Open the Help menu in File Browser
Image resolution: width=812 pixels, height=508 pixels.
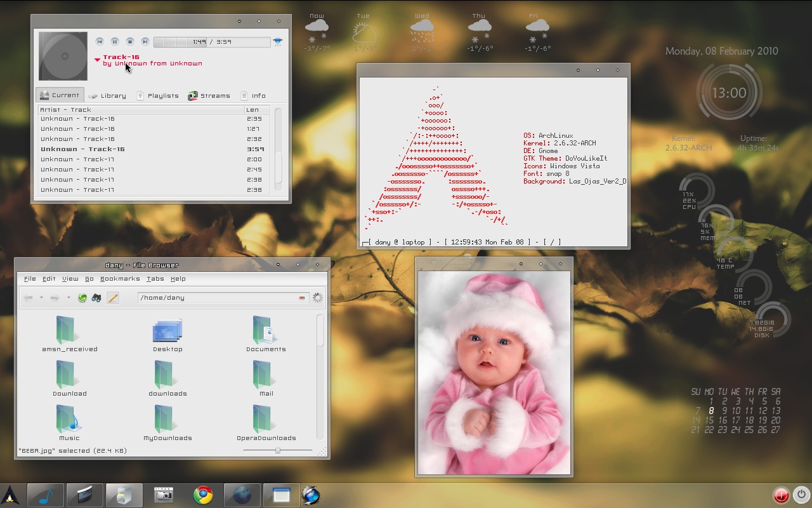[178, 279]
